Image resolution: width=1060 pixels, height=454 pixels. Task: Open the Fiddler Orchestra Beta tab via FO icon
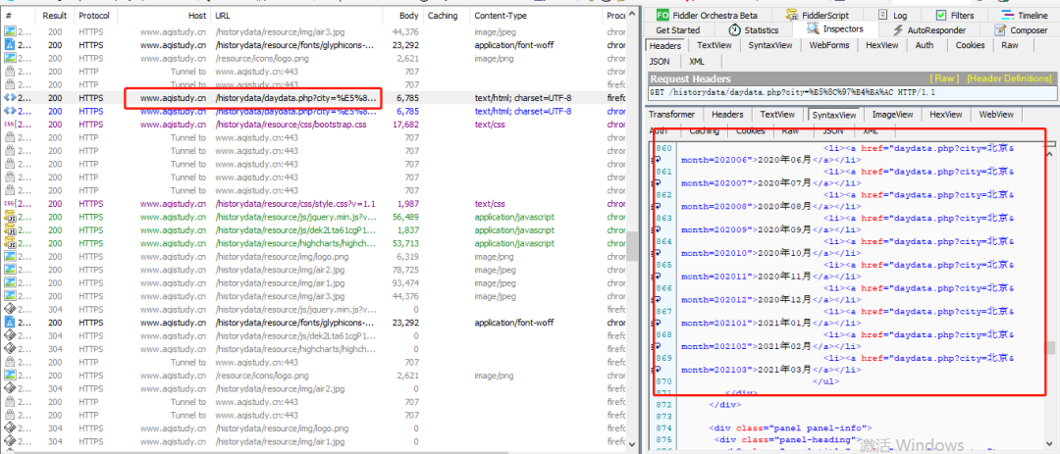(x=662, y=15)
